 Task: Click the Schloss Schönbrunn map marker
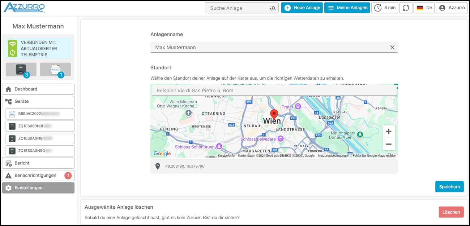pyautogui.click(x=219, y=147)
